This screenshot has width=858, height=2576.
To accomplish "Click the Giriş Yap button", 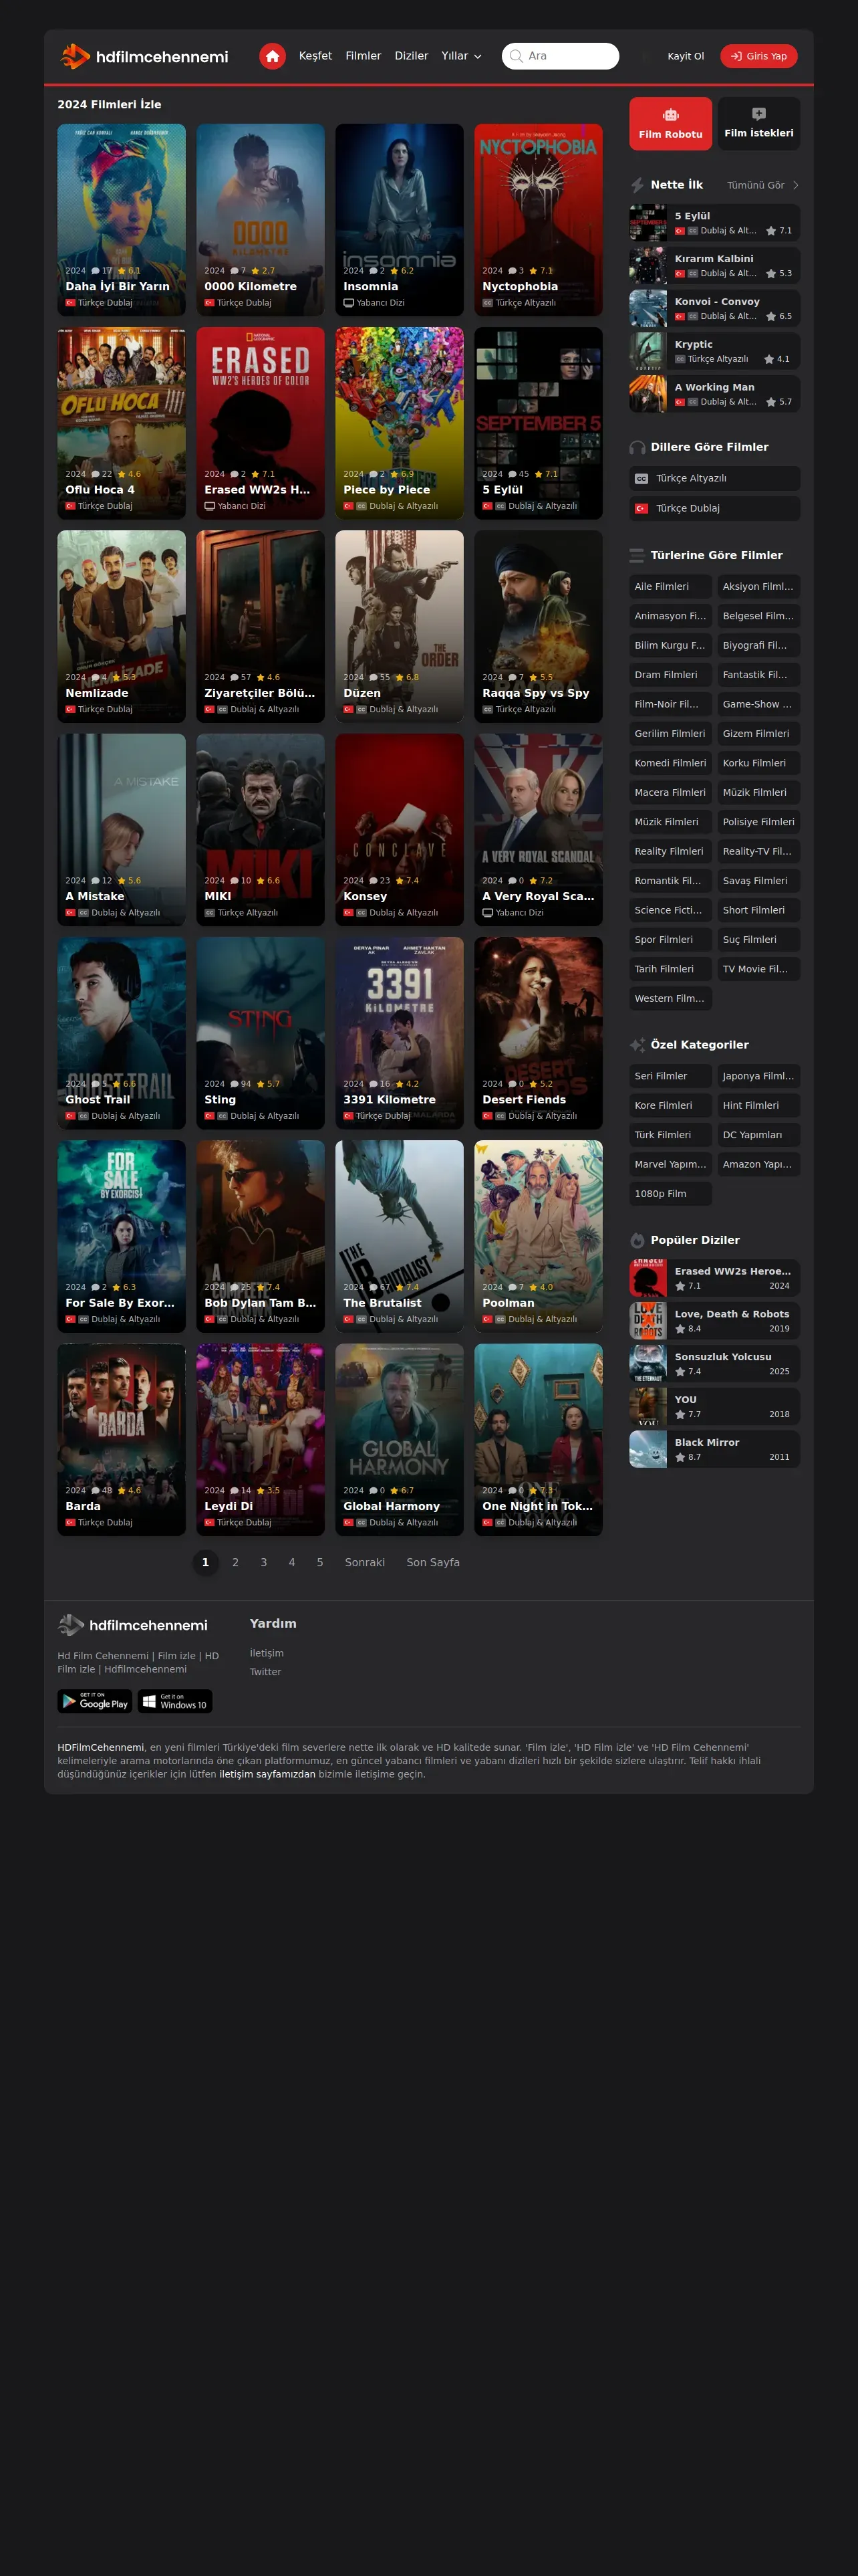I will [759, 56].
